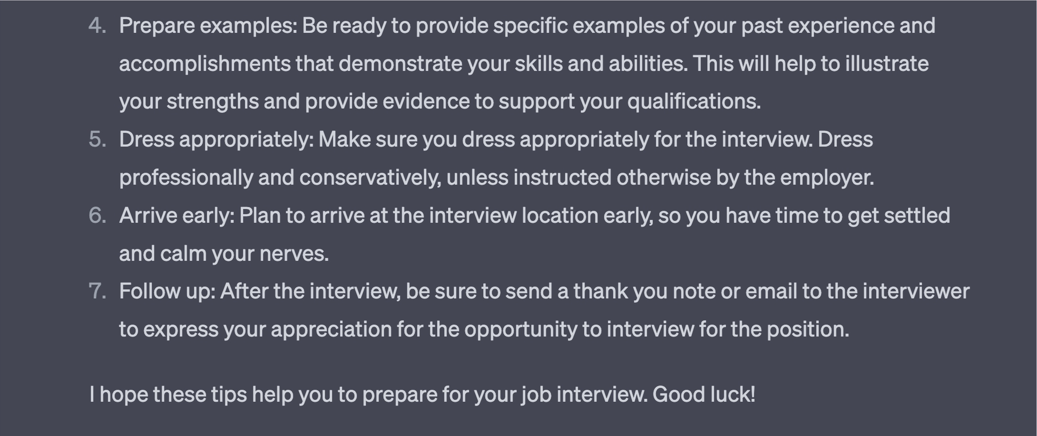Click the word "settled" in item six
Image resolution: width=1037 pixels, height=436 pixels.
pyautogui.click(x=917, y=216)
